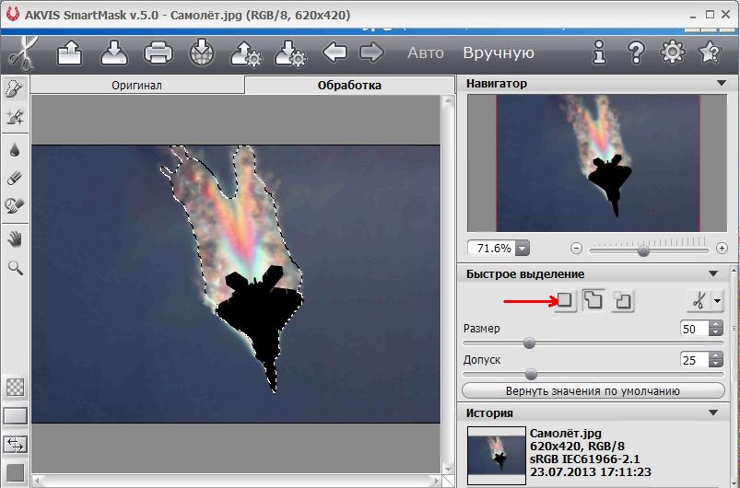The width and height of the screenshot is (740, 488).
Task: Open the Обработка tab
Action: (349, 86)
